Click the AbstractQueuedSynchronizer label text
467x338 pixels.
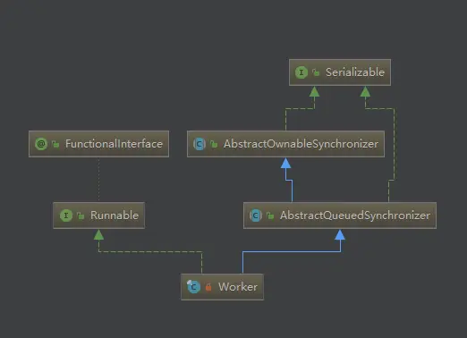coord(355,215)
